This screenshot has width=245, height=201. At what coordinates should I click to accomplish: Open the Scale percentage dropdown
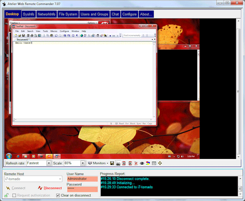pos(83,163)
